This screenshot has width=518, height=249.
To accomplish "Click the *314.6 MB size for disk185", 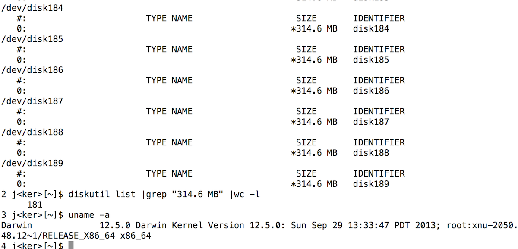I will (314, 60).
